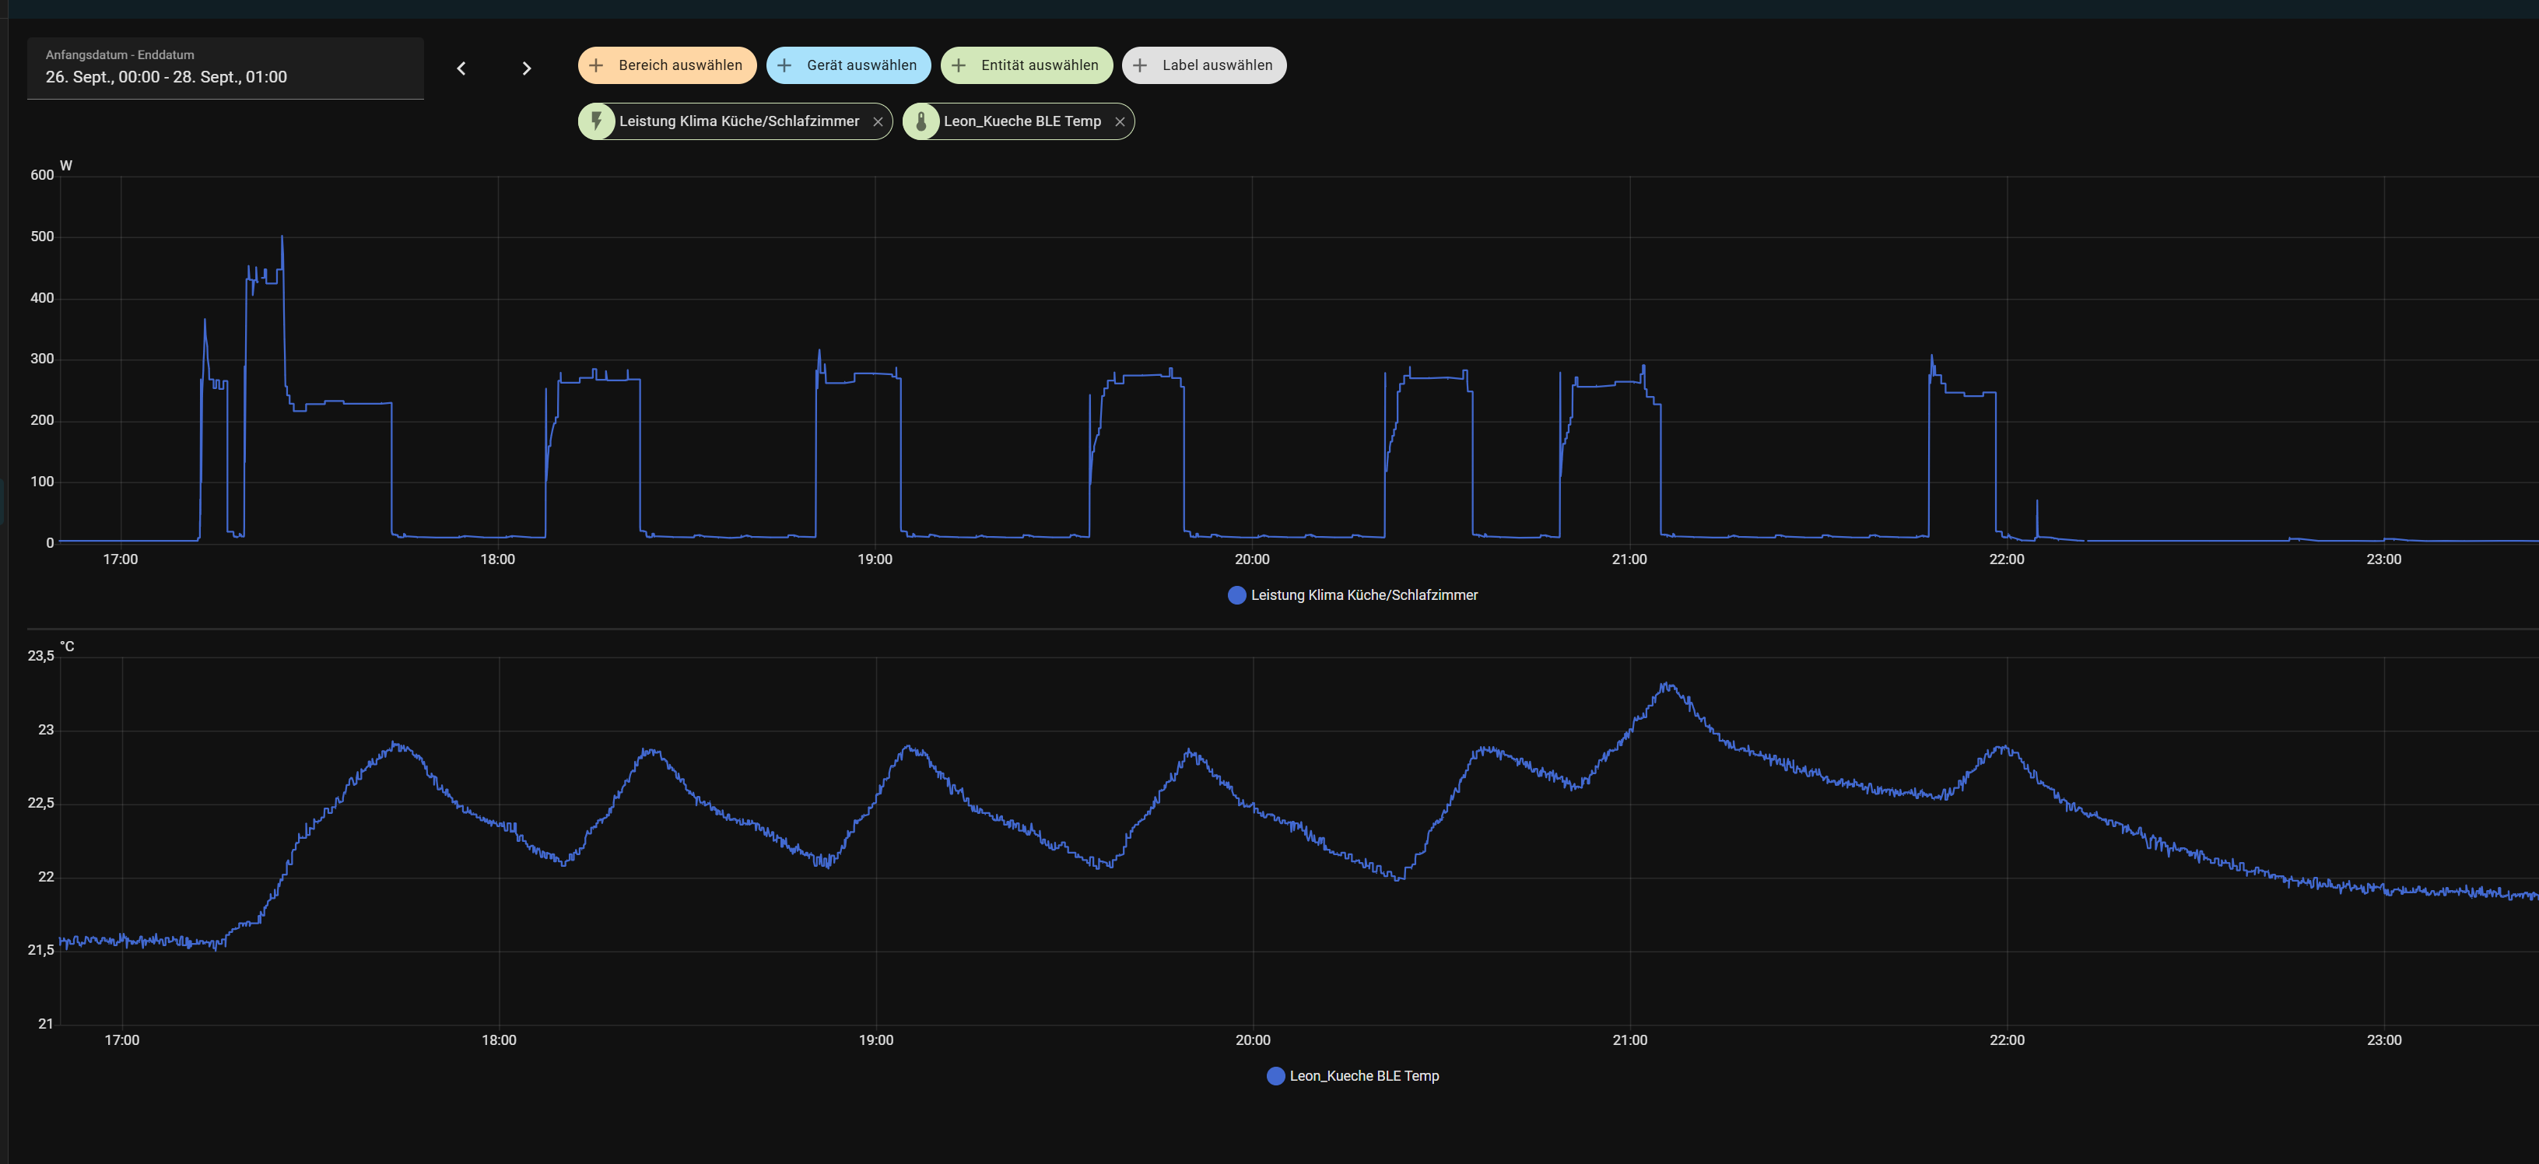Image resolution: width=2539 pixels, height=1164 pixels.
Task: Remove Leon_Kueche BLE Temp chip
Action: click(x=1120, y=122)
